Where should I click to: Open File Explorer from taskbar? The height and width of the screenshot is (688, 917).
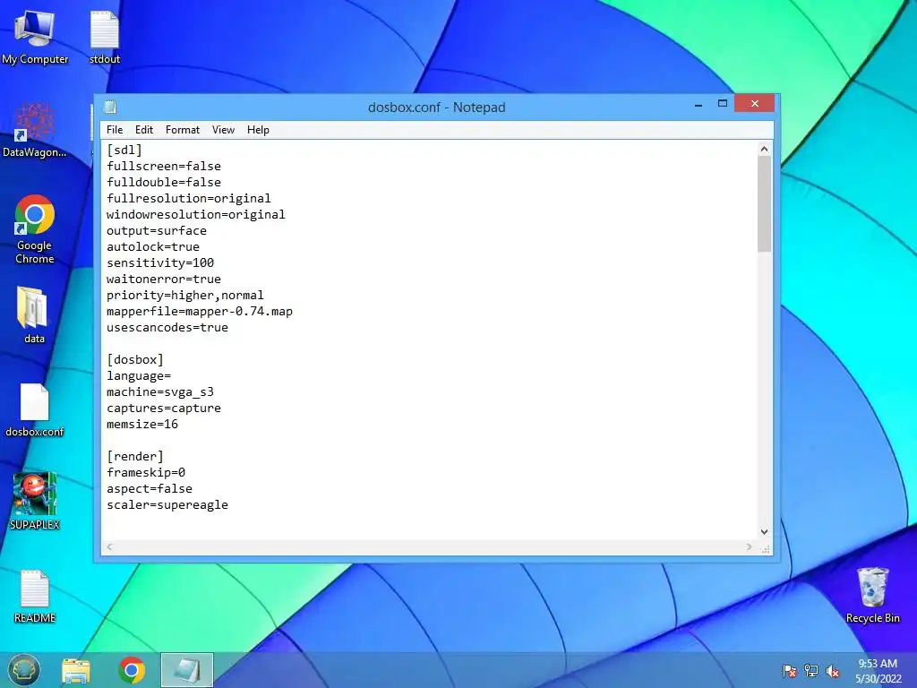point(76,670)
